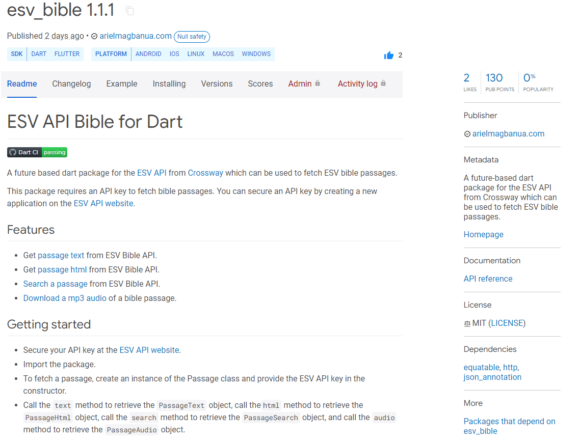The image size is (578, 441).
Task: Click the Features heading
Action: point(31,230)
